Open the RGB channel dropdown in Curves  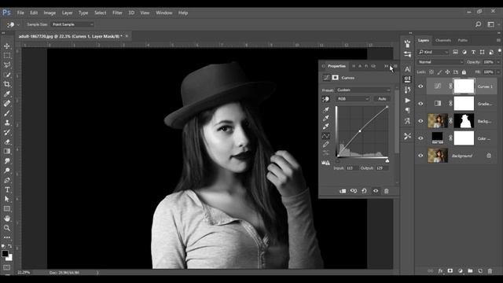click(x=353, y=99)
